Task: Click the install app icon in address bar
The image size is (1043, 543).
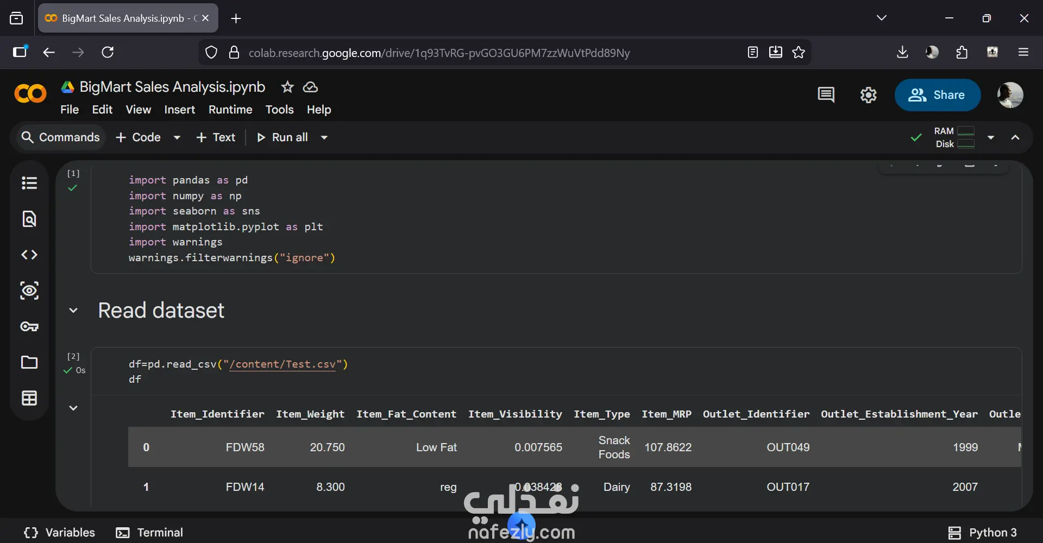Action: [776, 52]
